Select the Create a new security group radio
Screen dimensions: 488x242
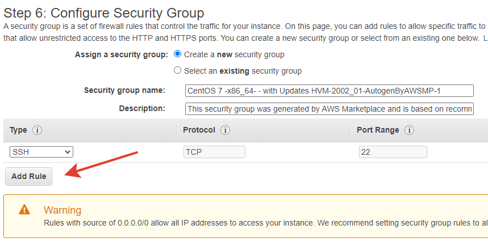[x=178, y=54]
